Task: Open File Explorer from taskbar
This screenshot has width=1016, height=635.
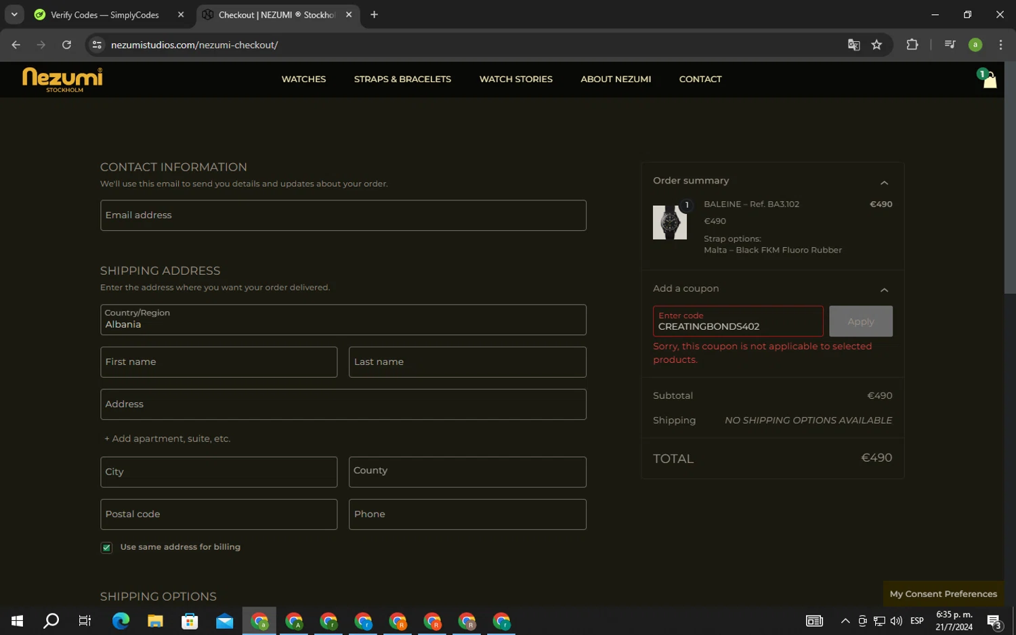Action: [155, 621]
